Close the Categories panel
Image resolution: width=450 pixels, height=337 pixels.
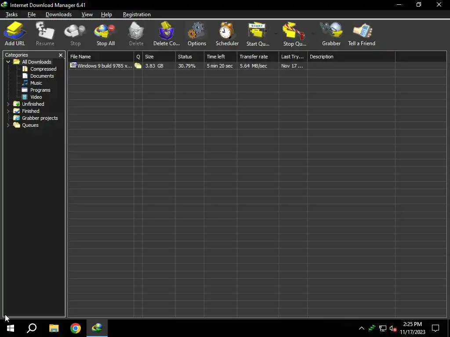click(x=61, y=55)
